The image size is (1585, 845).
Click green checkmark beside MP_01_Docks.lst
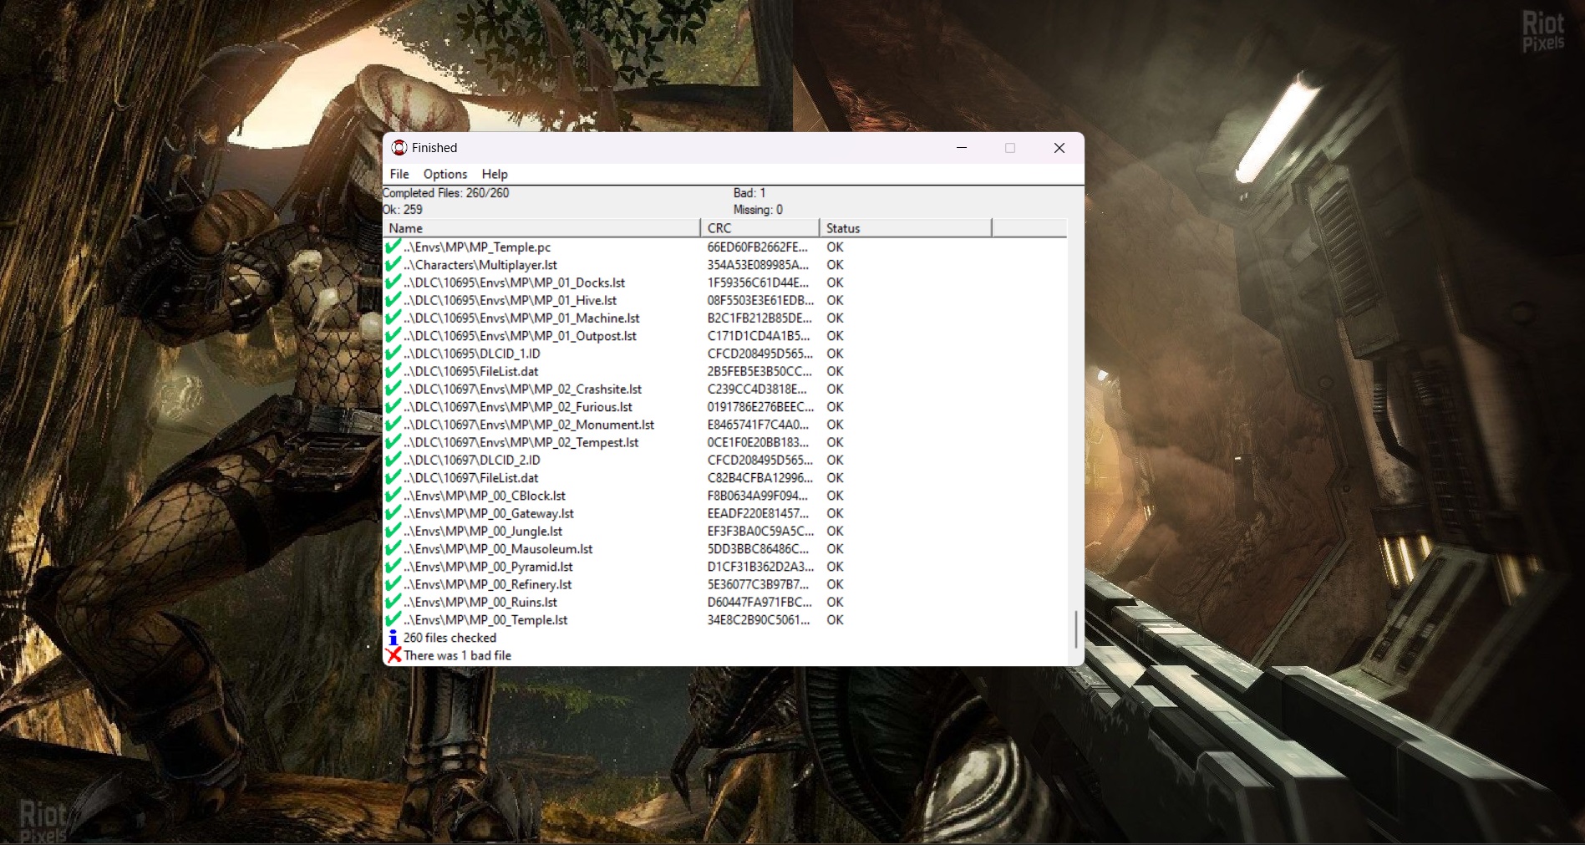(393, 282)
